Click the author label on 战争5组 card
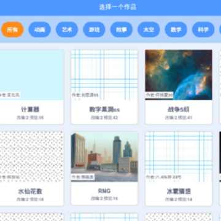Screen dimensions: 221x221 (x=160, y=95)
